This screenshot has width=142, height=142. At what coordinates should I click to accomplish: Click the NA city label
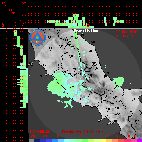[x=106, y=116]
